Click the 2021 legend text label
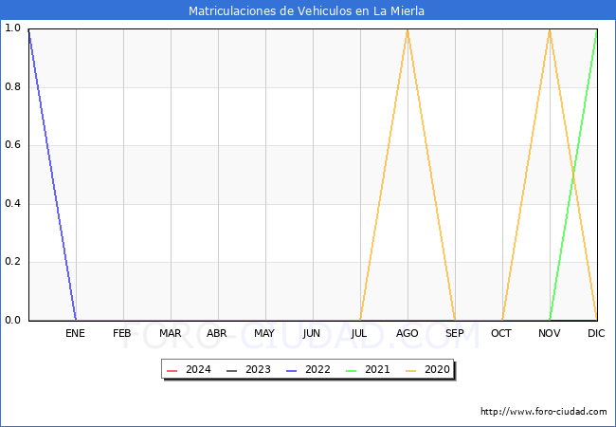616x427 pixels. tap(377, 370)
